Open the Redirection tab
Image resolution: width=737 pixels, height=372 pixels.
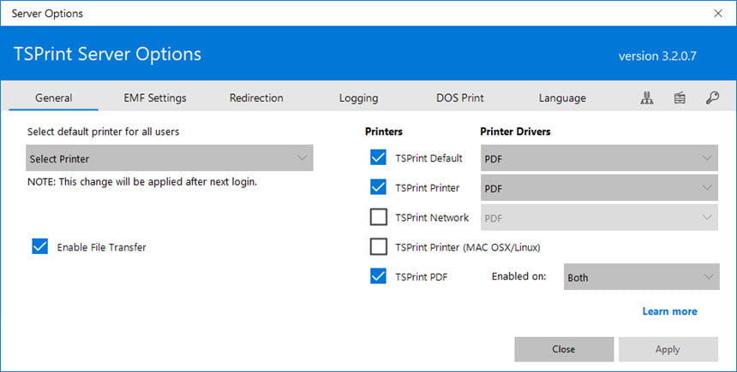(256, 97)
